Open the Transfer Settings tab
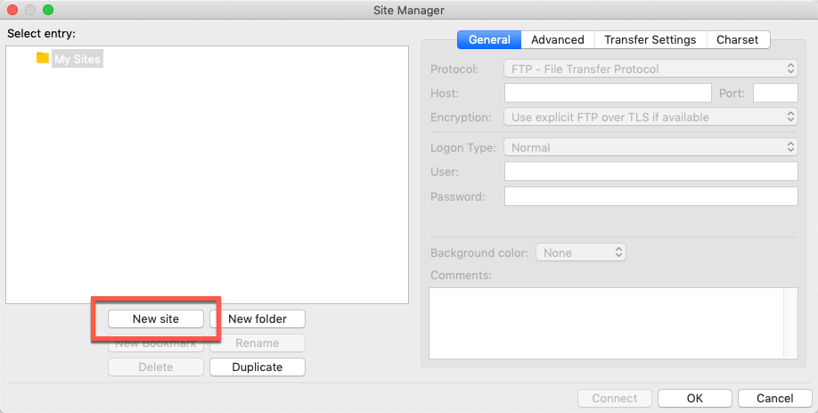818x413 pixels. click(650, 39)
